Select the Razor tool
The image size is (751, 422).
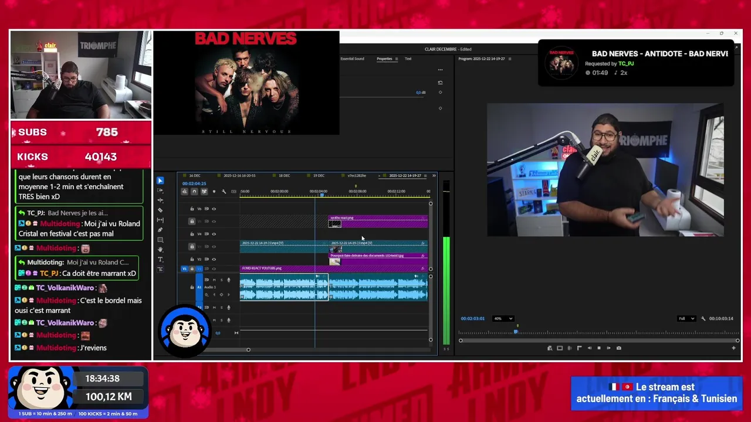(x=160, y=210)
